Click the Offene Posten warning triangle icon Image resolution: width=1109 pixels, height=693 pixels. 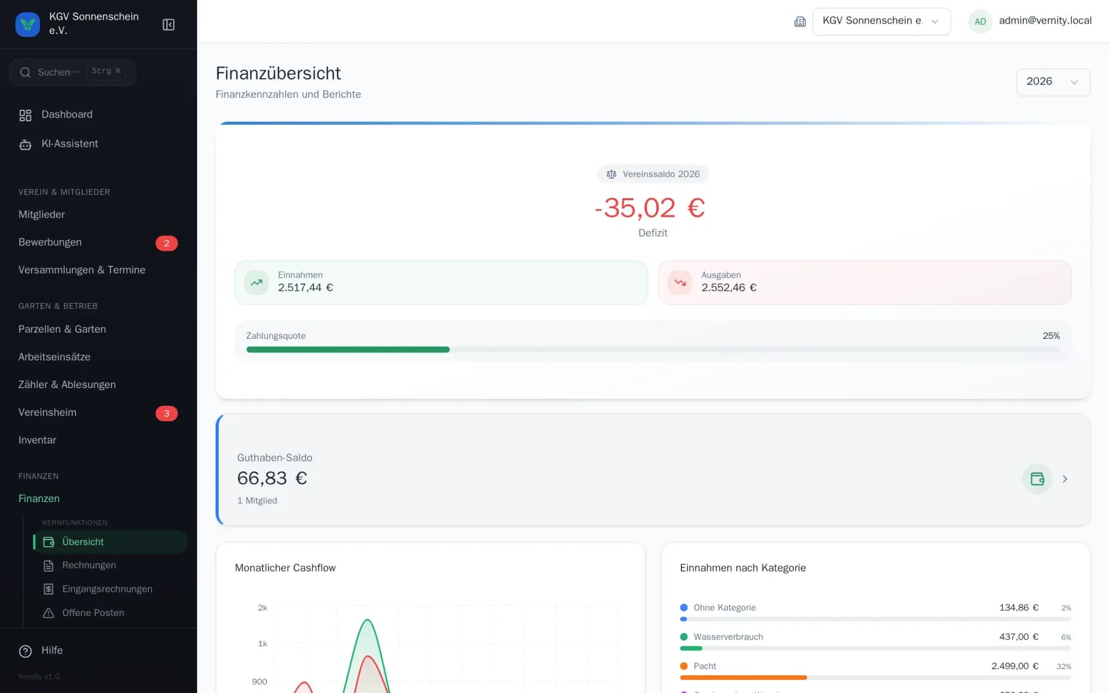tap(49, 613)
